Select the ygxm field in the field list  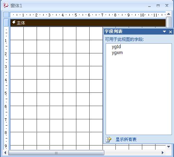pos(117,53)
